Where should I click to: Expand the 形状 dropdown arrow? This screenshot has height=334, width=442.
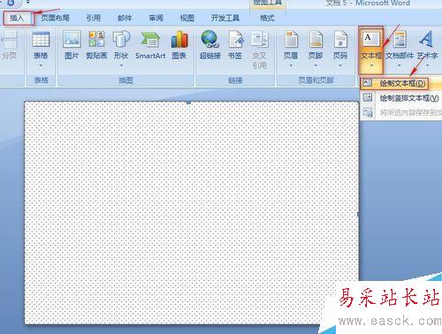[x=121, y=65]
